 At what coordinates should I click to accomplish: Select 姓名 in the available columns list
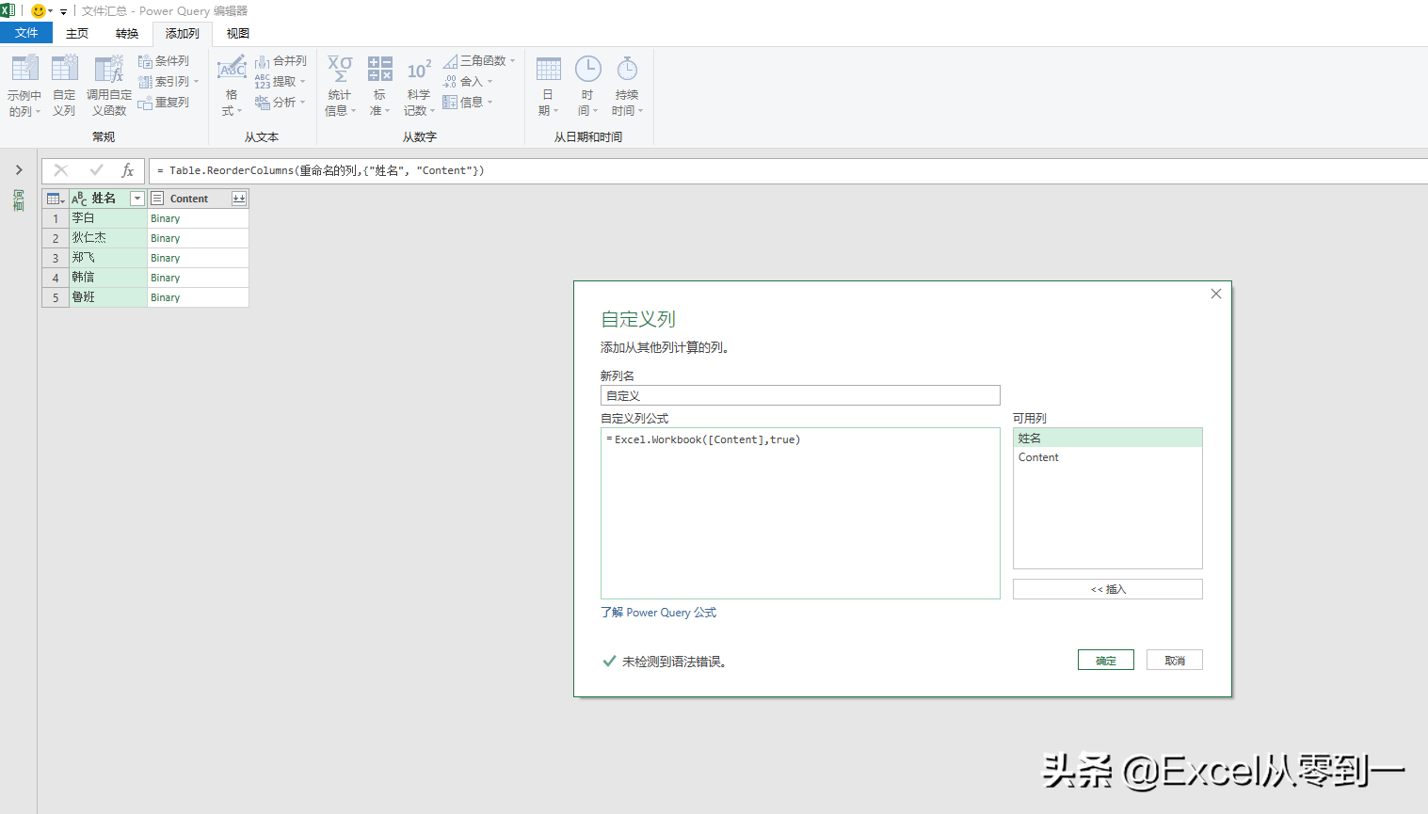tap(1108, 438)
